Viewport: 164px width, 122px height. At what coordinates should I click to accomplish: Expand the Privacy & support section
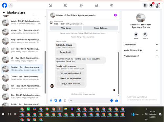click(x=141, y=56)
